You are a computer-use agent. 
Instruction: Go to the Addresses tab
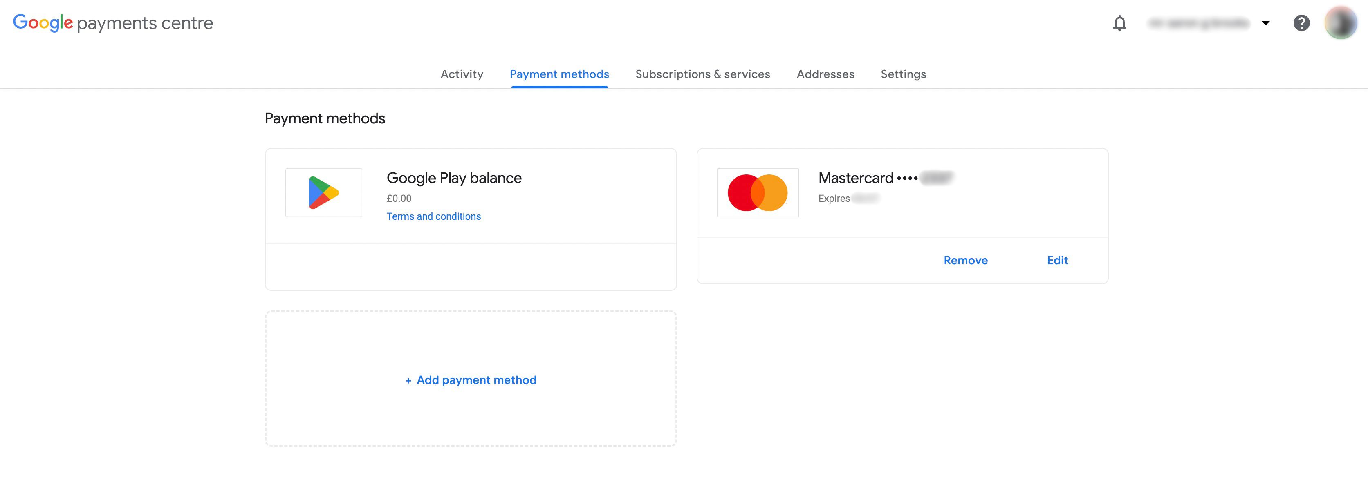825,74
